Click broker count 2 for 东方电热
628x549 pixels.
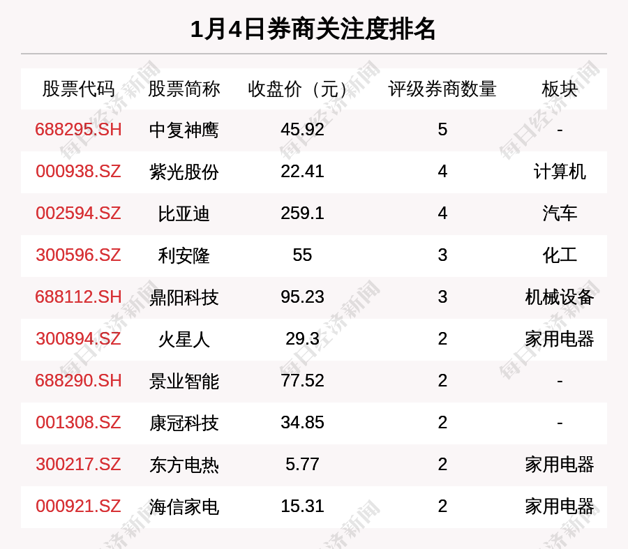[x=442, y=465]
